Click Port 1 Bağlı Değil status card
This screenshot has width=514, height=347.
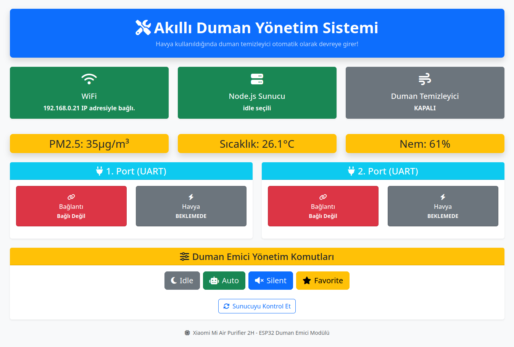tap(71, 206)
